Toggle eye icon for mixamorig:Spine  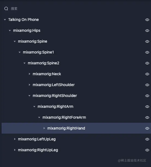pyautogui.click(x=147, y=42)
